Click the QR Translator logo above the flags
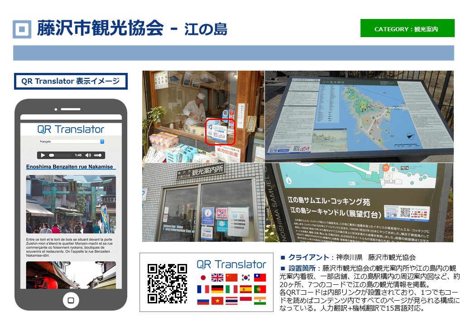 (x=231, y=264)
